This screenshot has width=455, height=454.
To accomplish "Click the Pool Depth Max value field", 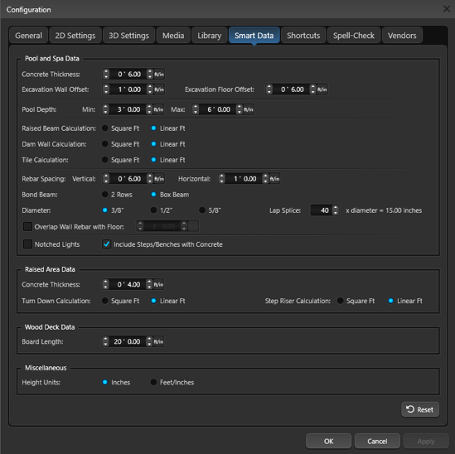I will click(x=217, y=109).
